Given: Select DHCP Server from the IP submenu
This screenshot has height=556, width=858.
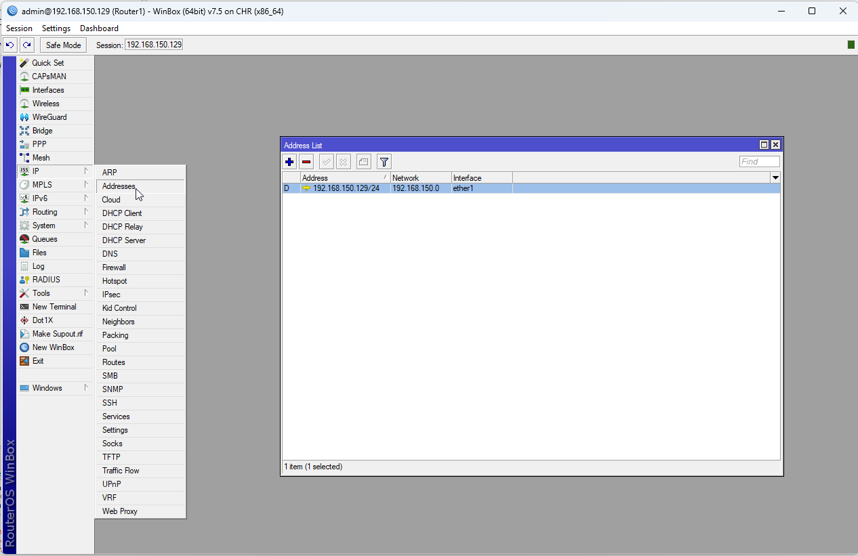Looking at the screenshot, I should click(123, 240).
